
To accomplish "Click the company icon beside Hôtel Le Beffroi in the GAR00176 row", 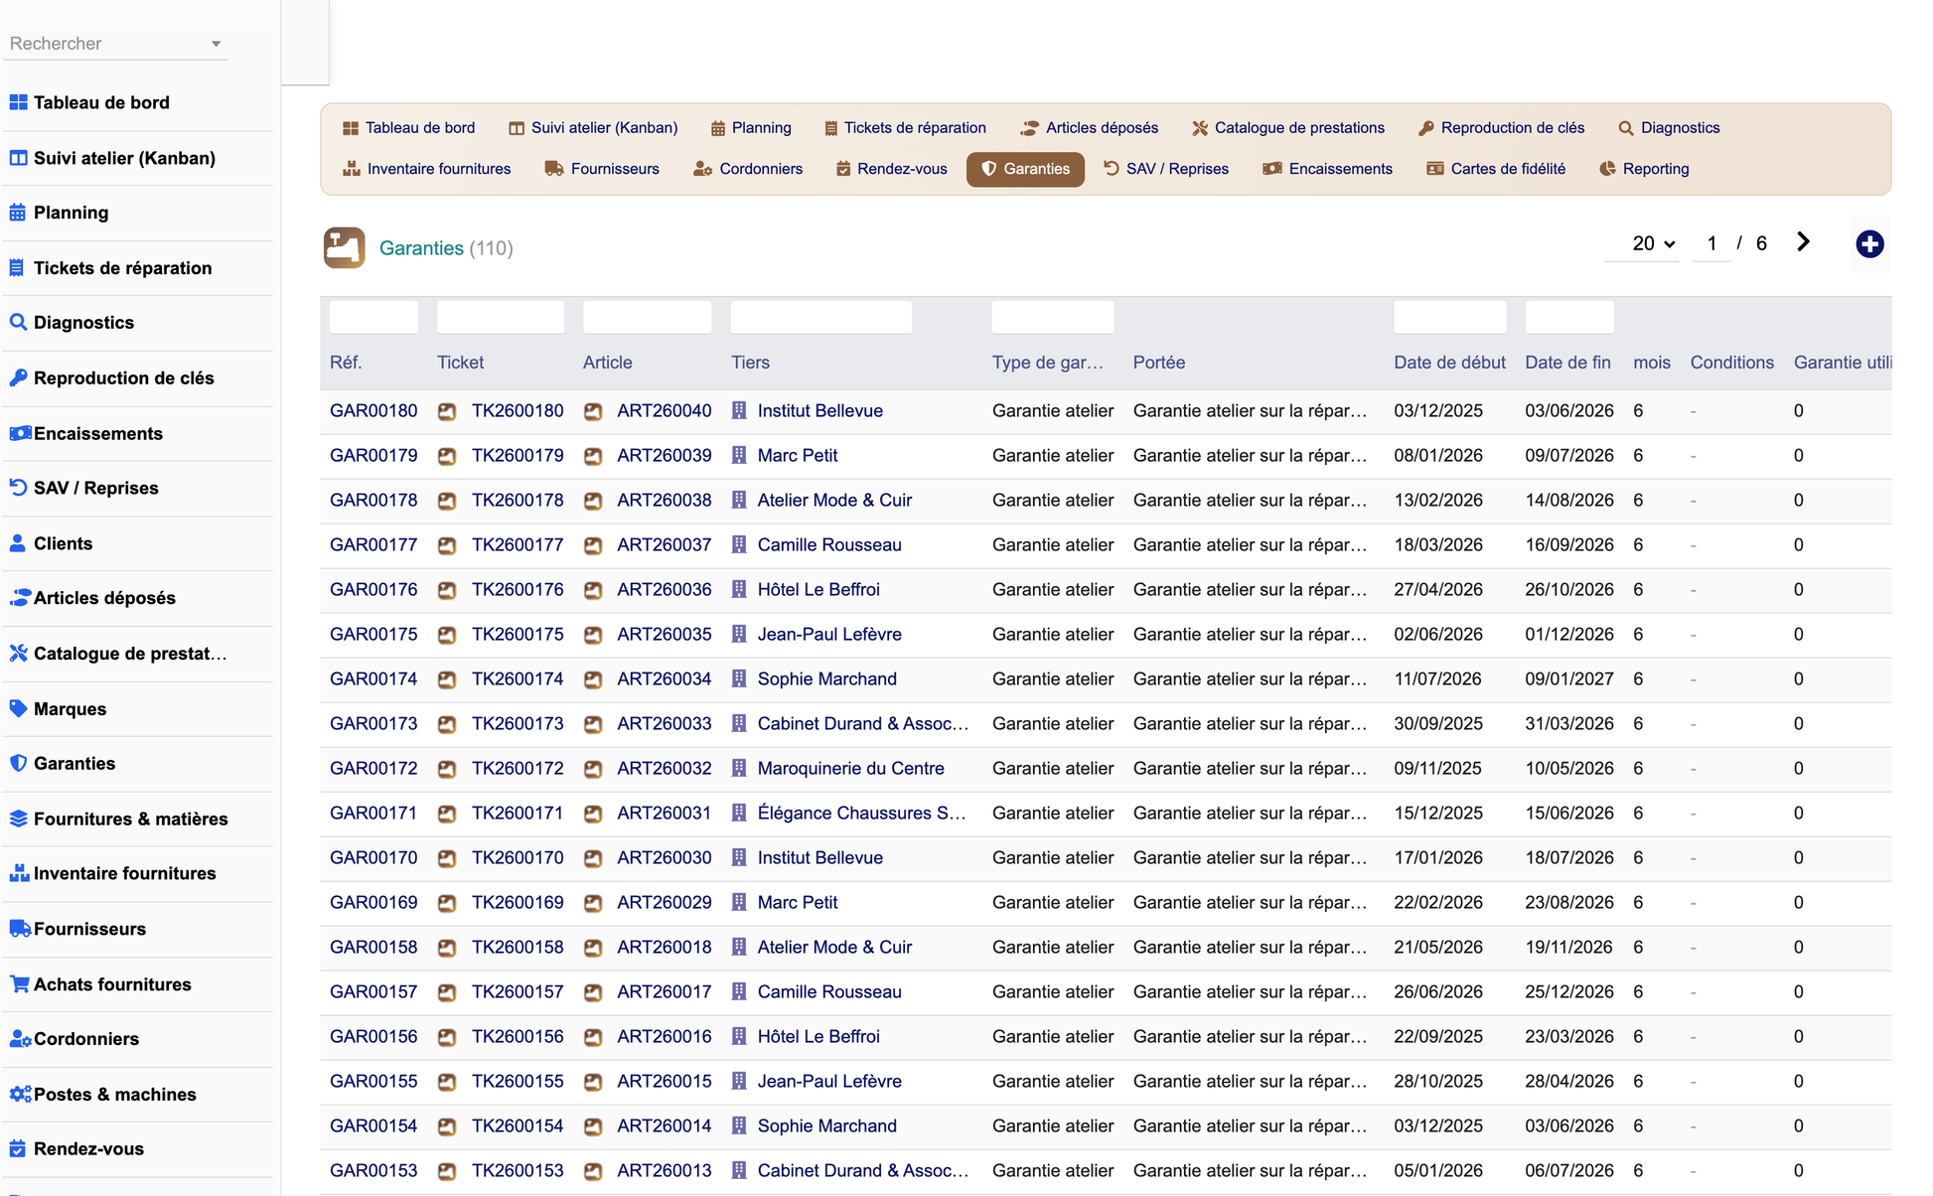I will [739, 590].
